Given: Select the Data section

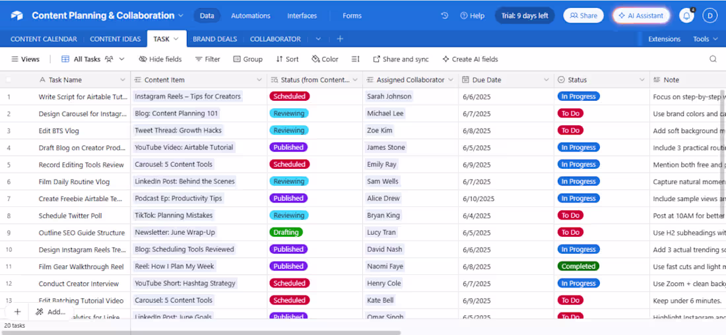Looking at the screenshot, I should [207, 16].
